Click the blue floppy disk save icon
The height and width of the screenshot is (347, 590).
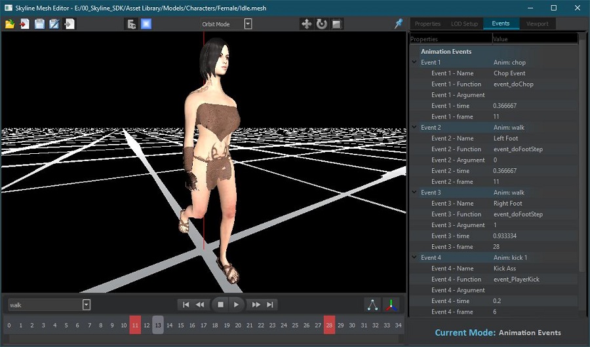click(39, 24)
